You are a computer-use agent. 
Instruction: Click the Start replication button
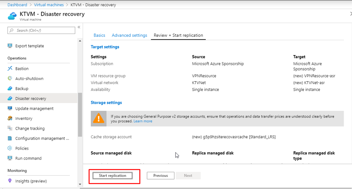coord(112,176)
